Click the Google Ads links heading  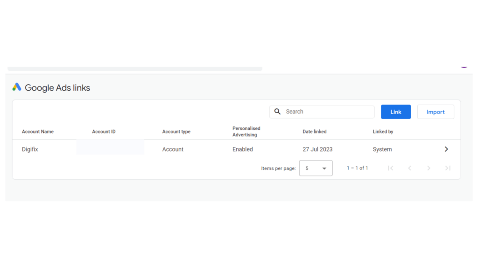point(57,88)
